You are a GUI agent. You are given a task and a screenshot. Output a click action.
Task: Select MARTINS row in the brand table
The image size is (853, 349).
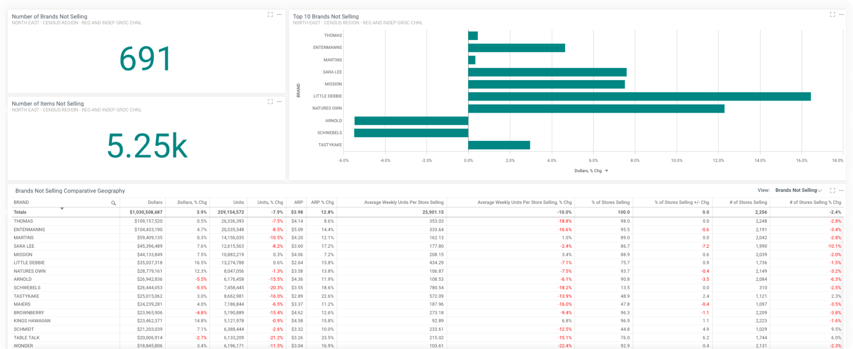428,237
